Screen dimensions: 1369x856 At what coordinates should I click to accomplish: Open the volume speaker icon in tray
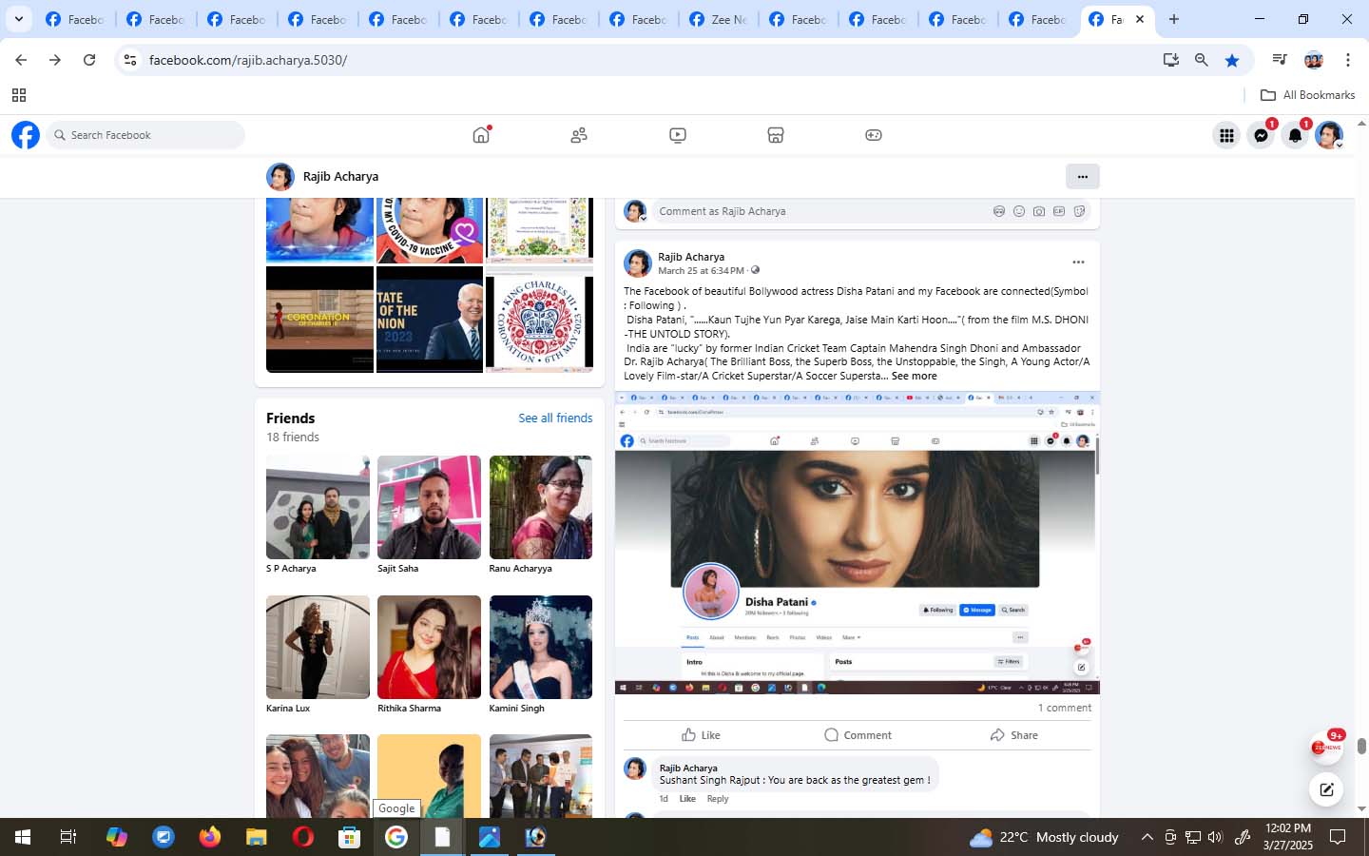(1215, 837)
